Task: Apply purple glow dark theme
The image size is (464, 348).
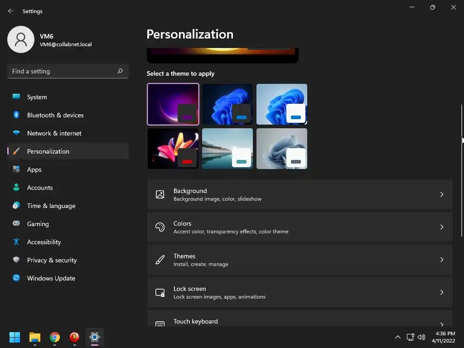Action: pos(173,104)
